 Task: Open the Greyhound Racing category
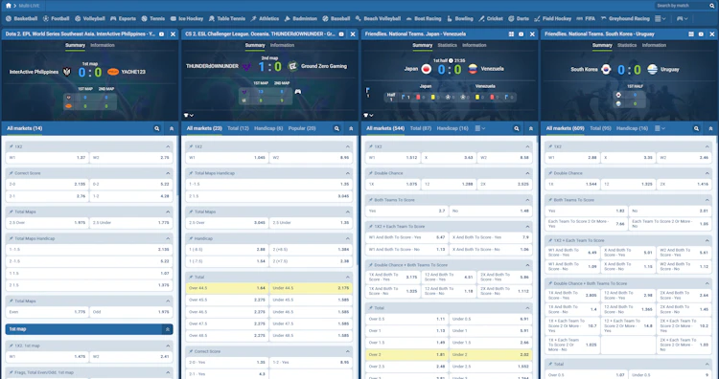click(x=625, y=19)
